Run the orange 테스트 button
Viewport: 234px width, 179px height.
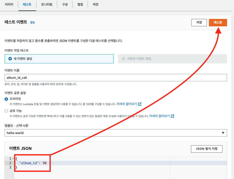pos(218,23)
